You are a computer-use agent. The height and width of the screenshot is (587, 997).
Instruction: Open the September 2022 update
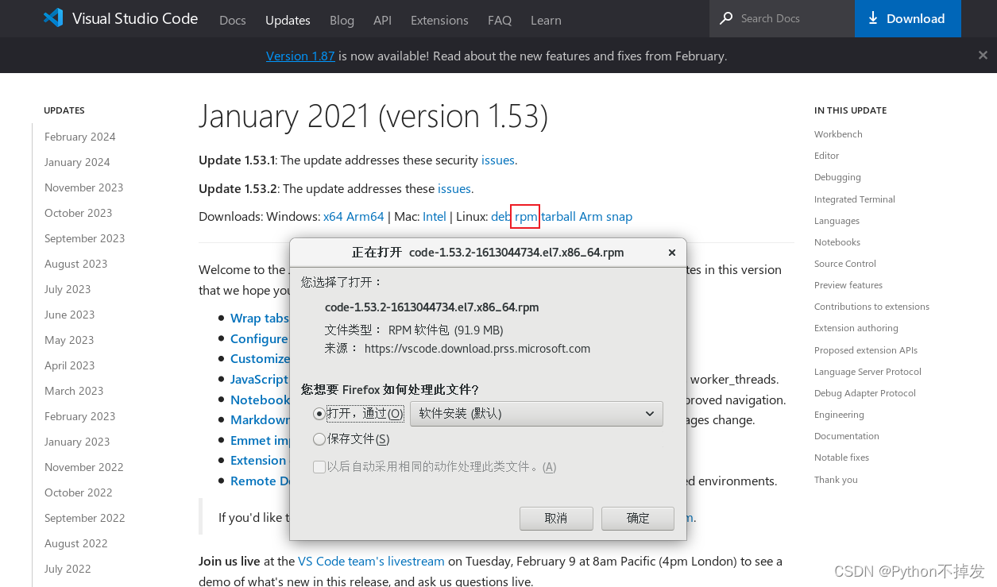[x=85, y=518]
